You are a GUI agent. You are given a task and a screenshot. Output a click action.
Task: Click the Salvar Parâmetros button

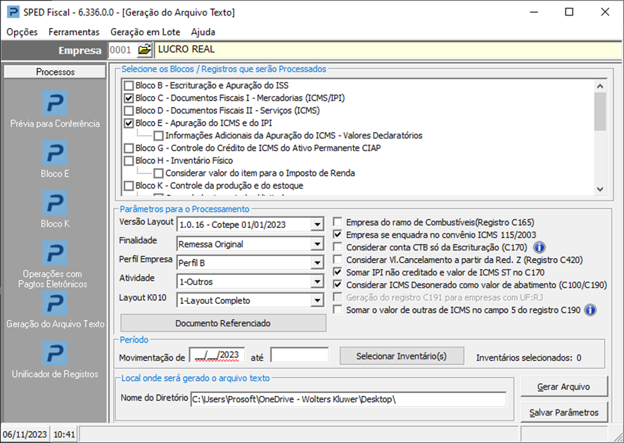pyautogui.click(x=564, y=412)
